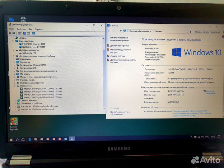Click the monitor scan-hardware toolbar icon in Device Manager
This screenshot has height=168, width=224.
[x=34, y=33]
